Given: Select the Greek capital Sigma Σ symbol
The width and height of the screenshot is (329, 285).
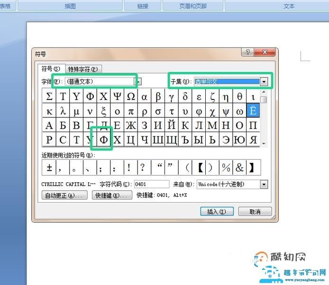Looking at the screenshot, I should (x=49, y=96).
